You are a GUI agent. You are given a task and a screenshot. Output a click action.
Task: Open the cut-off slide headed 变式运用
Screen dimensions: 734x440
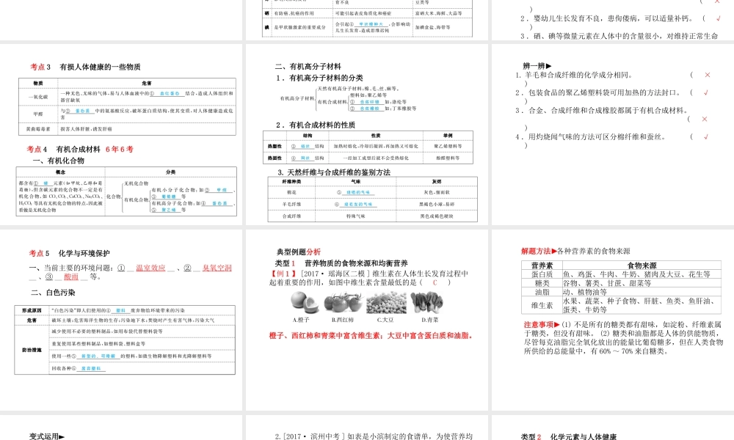(x=121, y=428)
